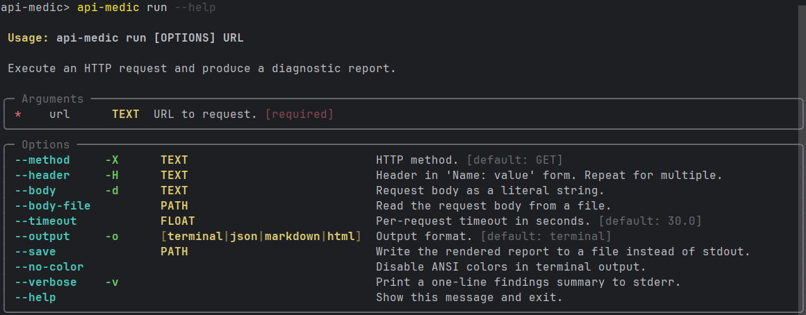Click the '--no-color' option
The height and width of the screenshot is (315, 806).
[49, 266]
